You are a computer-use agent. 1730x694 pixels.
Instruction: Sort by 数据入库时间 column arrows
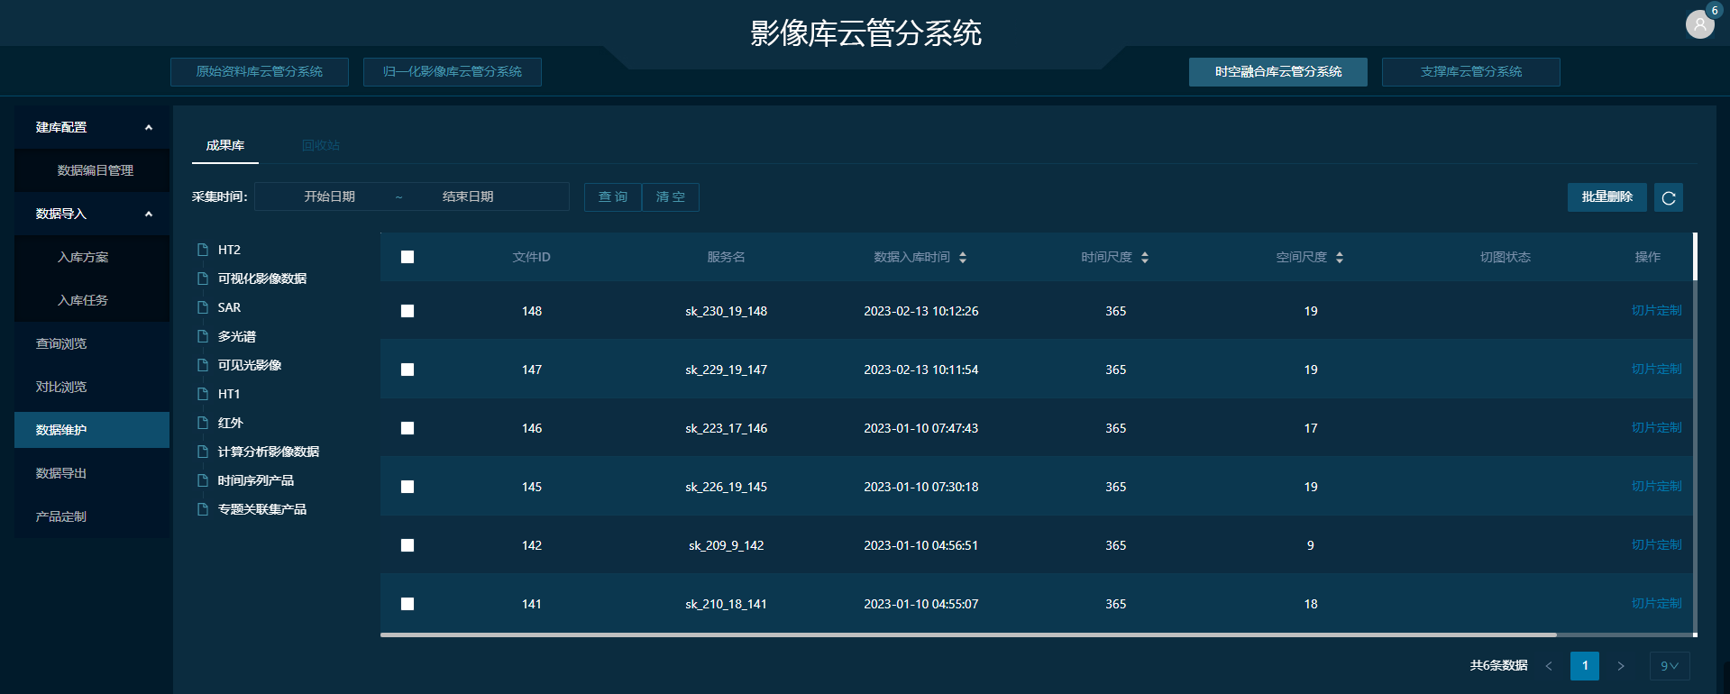click(963, 258)
